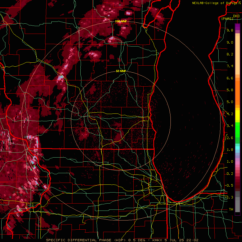The height and width of the screenshot is (242, 242).
Task: Click the 5.8 legend value
Action: tap(230, 90)
